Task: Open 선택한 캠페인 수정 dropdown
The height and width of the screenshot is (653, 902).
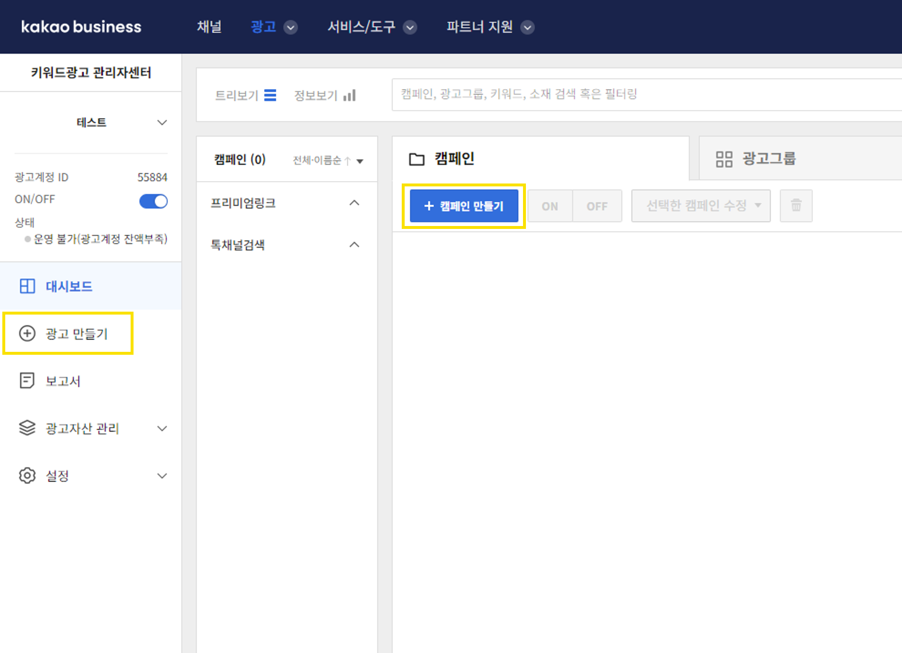Action: 700,206
